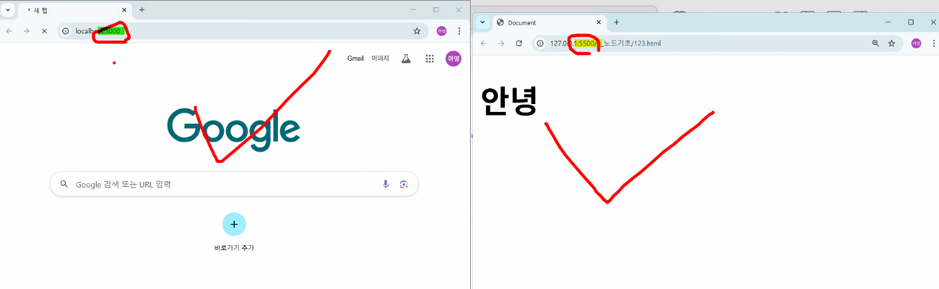Click the Google logo
The width and height of the screenshot is (939, 289).
(234, 130)
